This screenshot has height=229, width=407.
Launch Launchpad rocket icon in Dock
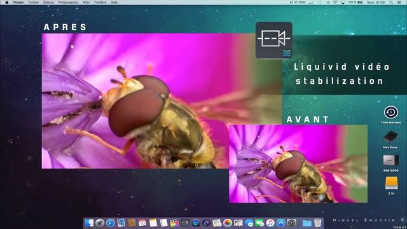coord(100,223)
